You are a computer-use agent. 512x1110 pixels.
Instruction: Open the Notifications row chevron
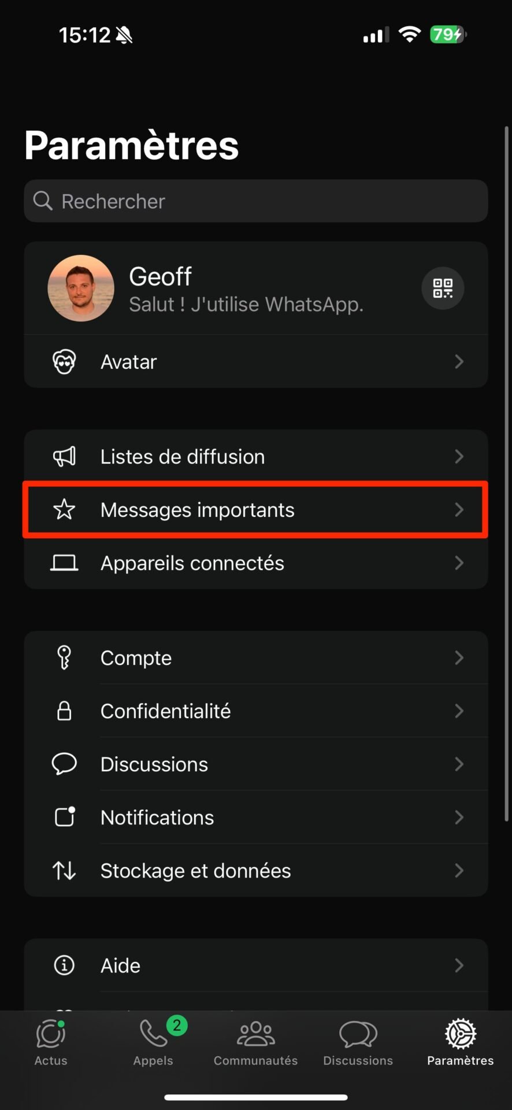click(459, 817)
